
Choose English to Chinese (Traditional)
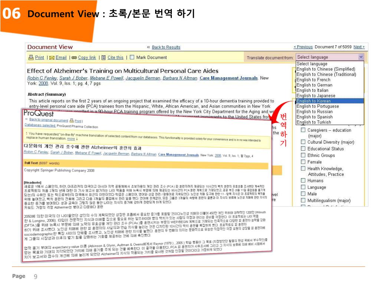[330, 74]
